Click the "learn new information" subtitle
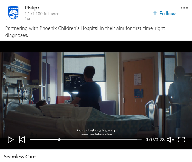192x162 pixels. [96, 134]
